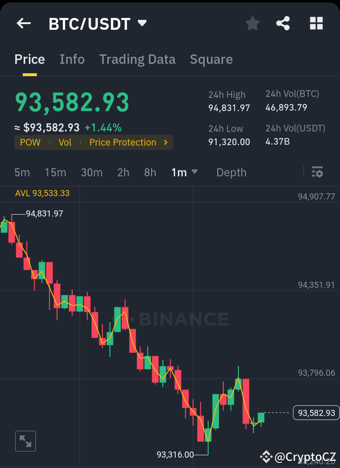
Task: Tap the Binance logo watermark next to CryptoCZ
Action: tap(266, 457)
